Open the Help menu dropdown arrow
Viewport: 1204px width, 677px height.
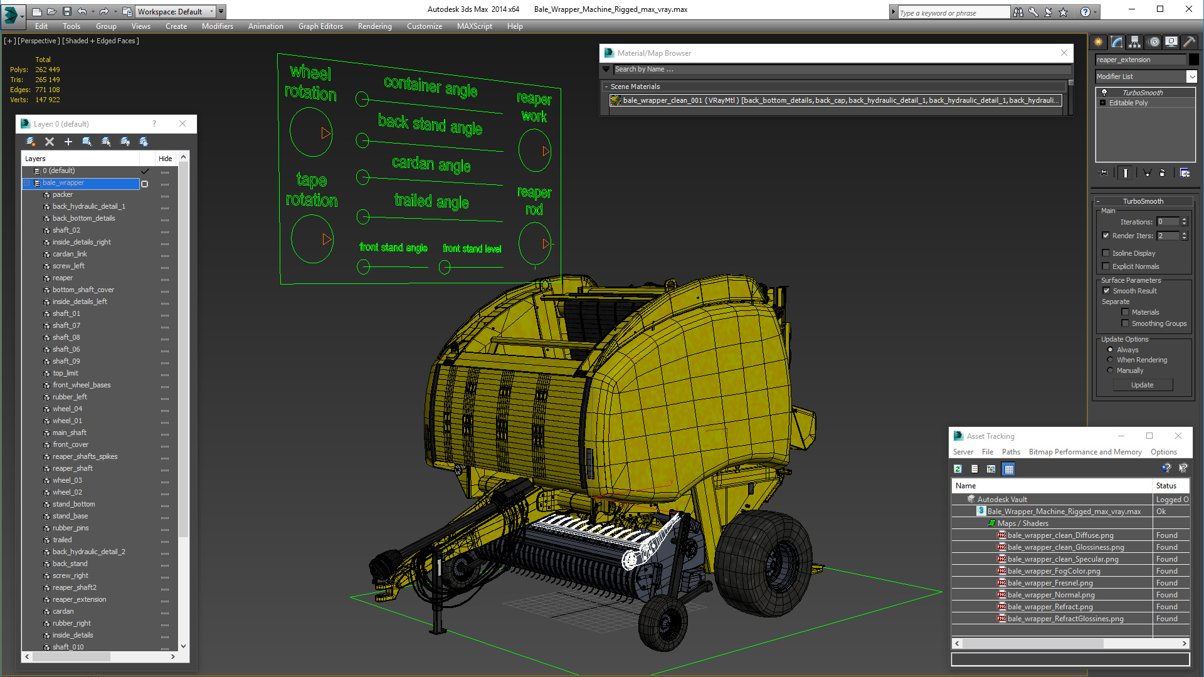pyautogui.click(x=1095, y=12)
